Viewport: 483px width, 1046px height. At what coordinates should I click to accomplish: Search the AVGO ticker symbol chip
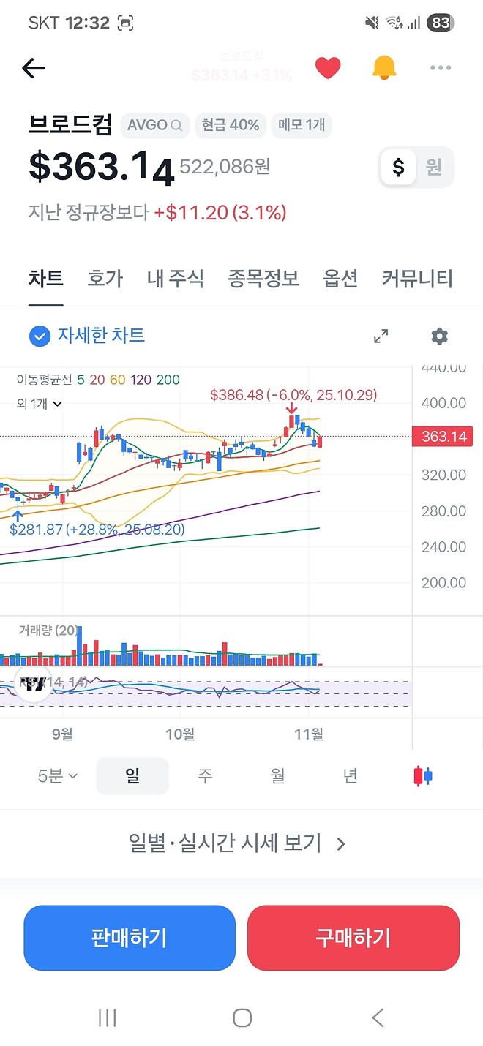[154, 125]
